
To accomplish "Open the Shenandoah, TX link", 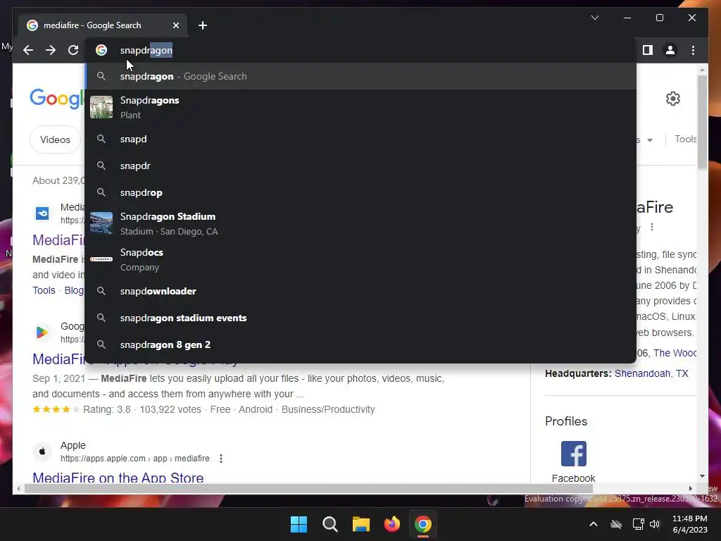I will point(651,373).
